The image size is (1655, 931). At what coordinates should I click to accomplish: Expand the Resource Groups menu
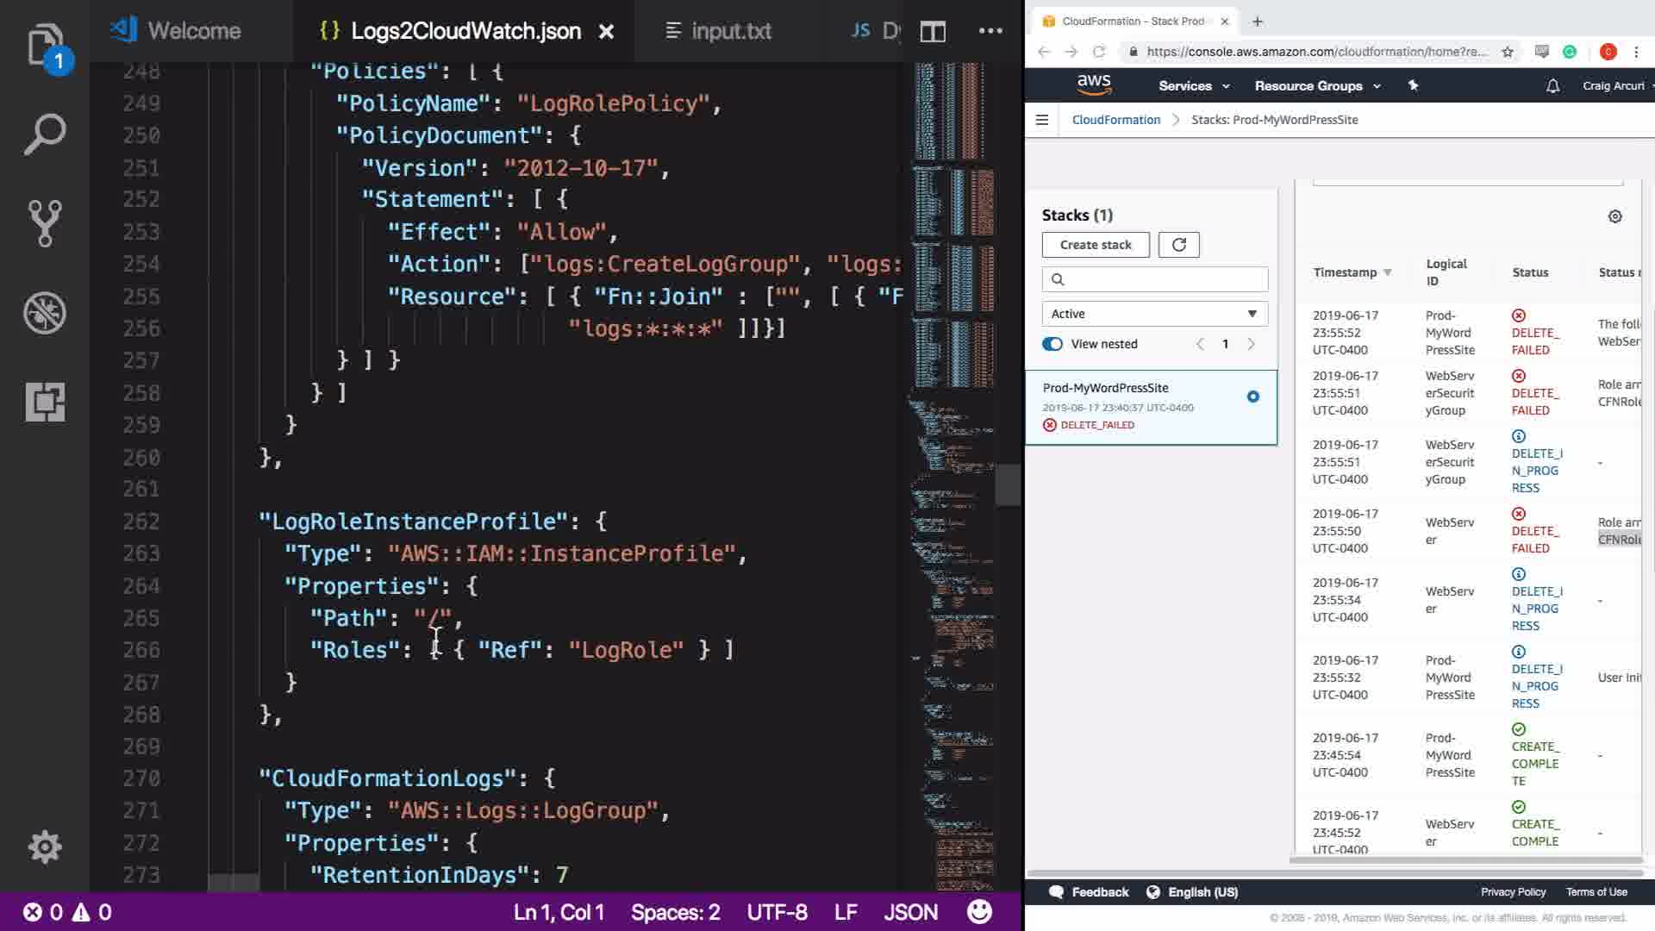pos(1317,86)
